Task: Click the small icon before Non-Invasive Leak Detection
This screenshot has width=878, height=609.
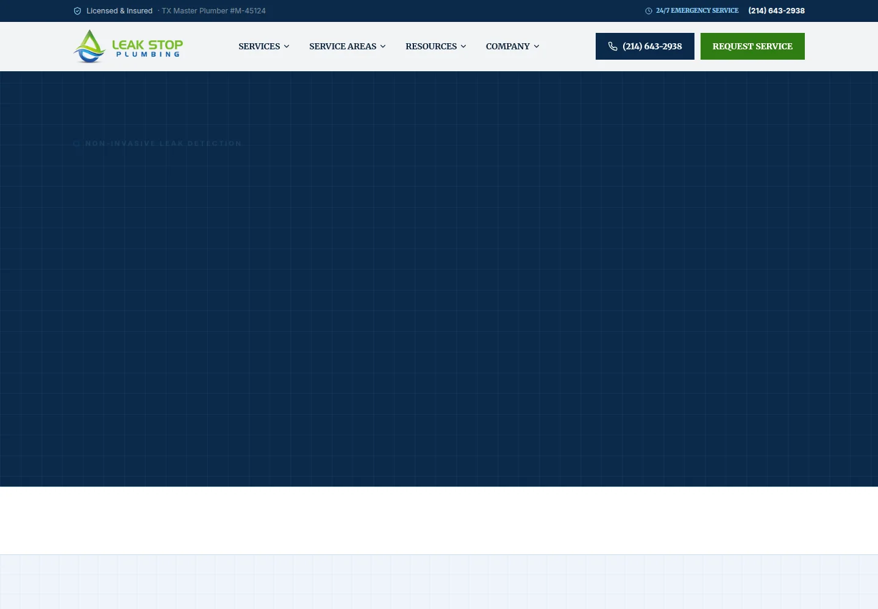Action: [76, 144]
